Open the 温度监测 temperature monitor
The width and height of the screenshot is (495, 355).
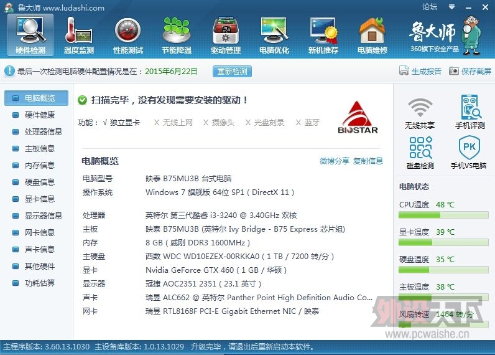click(x=79, y=35)
